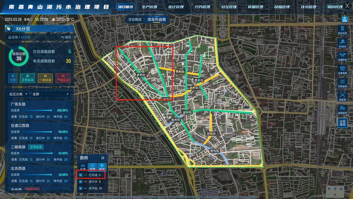Click the 100.00% completion value

62,110
